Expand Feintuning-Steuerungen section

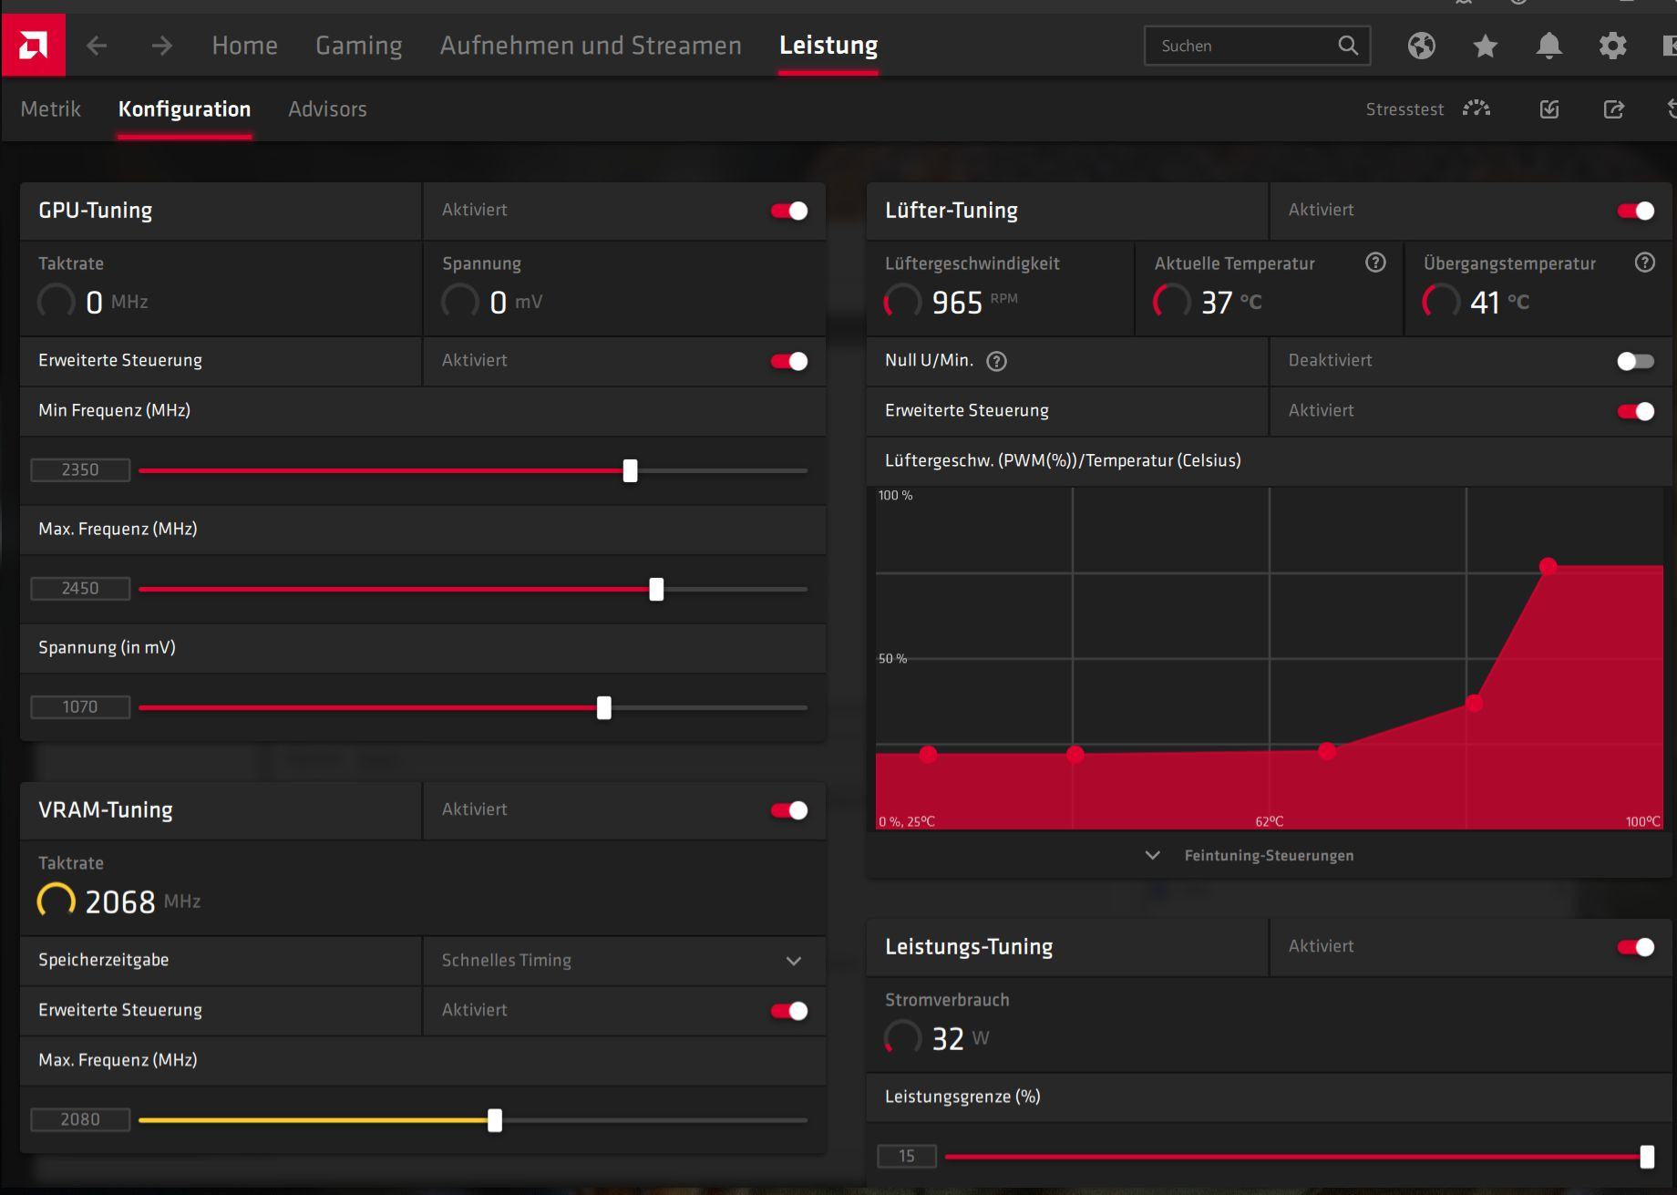pos(1250,855)
